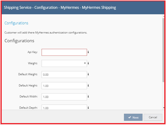Image resolution: width=166 pixels, height=125 pixels.
Task: Click the Default Width label
Action: [x=29, y=96]
